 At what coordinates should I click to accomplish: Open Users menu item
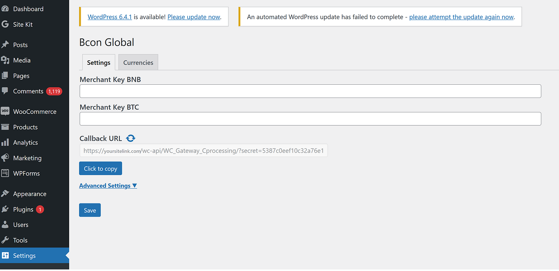click(x=21, y=225)
